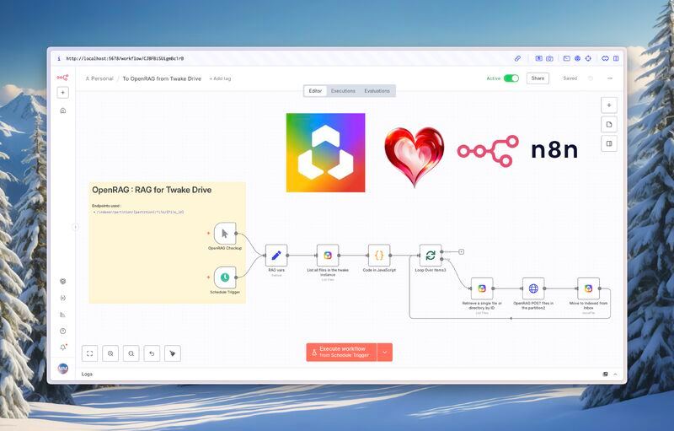Image resolution: width=674 pixels, height=431 pixels.
Task: Click the Add tag link
Action: point(220,78)
